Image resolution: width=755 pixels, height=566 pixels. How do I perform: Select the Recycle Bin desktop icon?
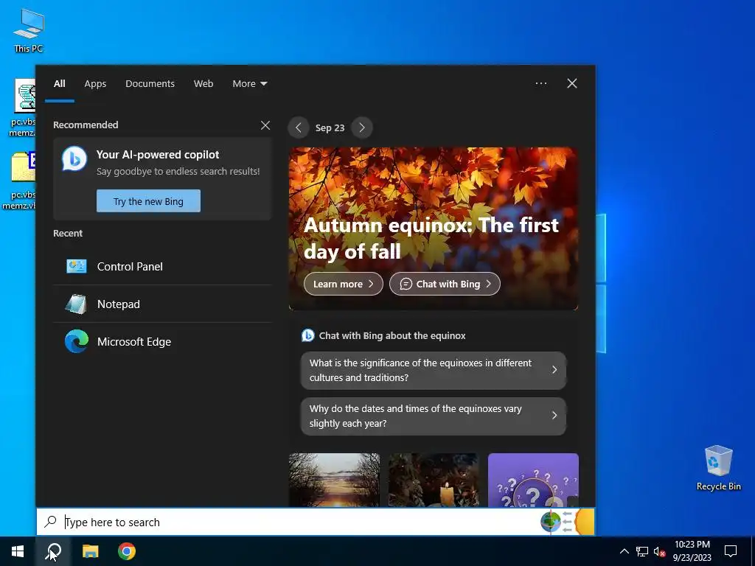point(718,468)
